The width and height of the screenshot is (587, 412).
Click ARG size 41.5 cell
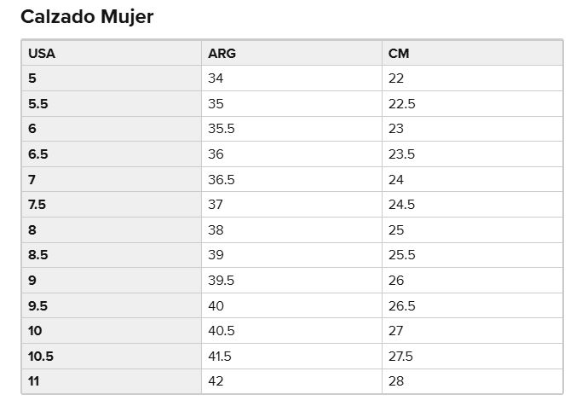(291, 356)
